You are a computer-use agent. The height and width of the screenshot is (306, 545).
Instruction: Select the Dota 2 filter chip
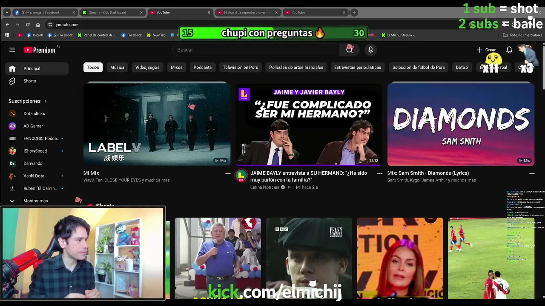[462, 67]
